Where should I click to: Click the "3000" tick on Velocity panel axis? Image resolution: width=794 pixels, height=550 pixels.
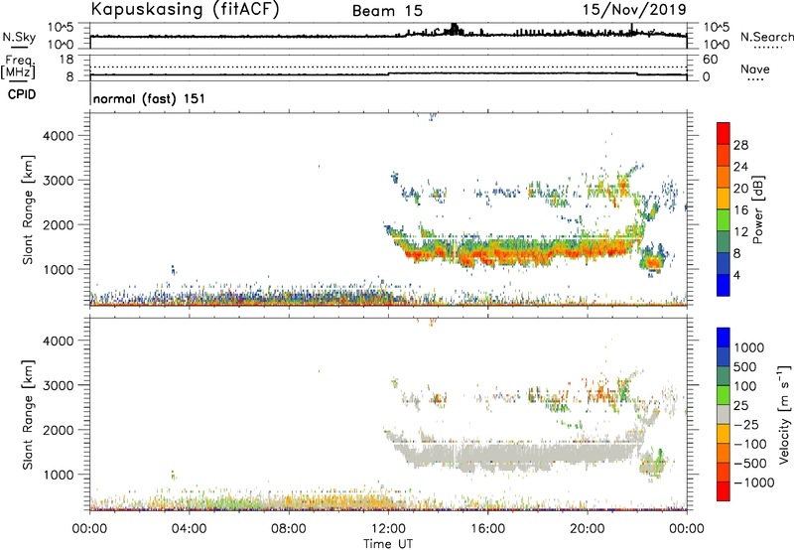tap(58, 385)
